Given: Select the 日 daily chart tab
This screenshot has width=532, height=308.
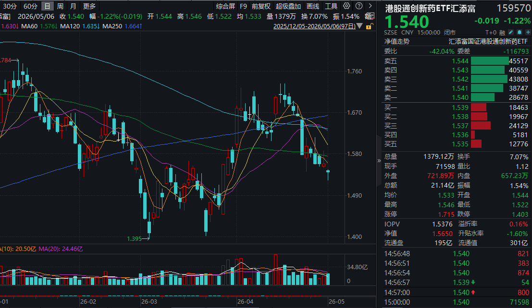Looking at the screenshot, I should point(47,6).
